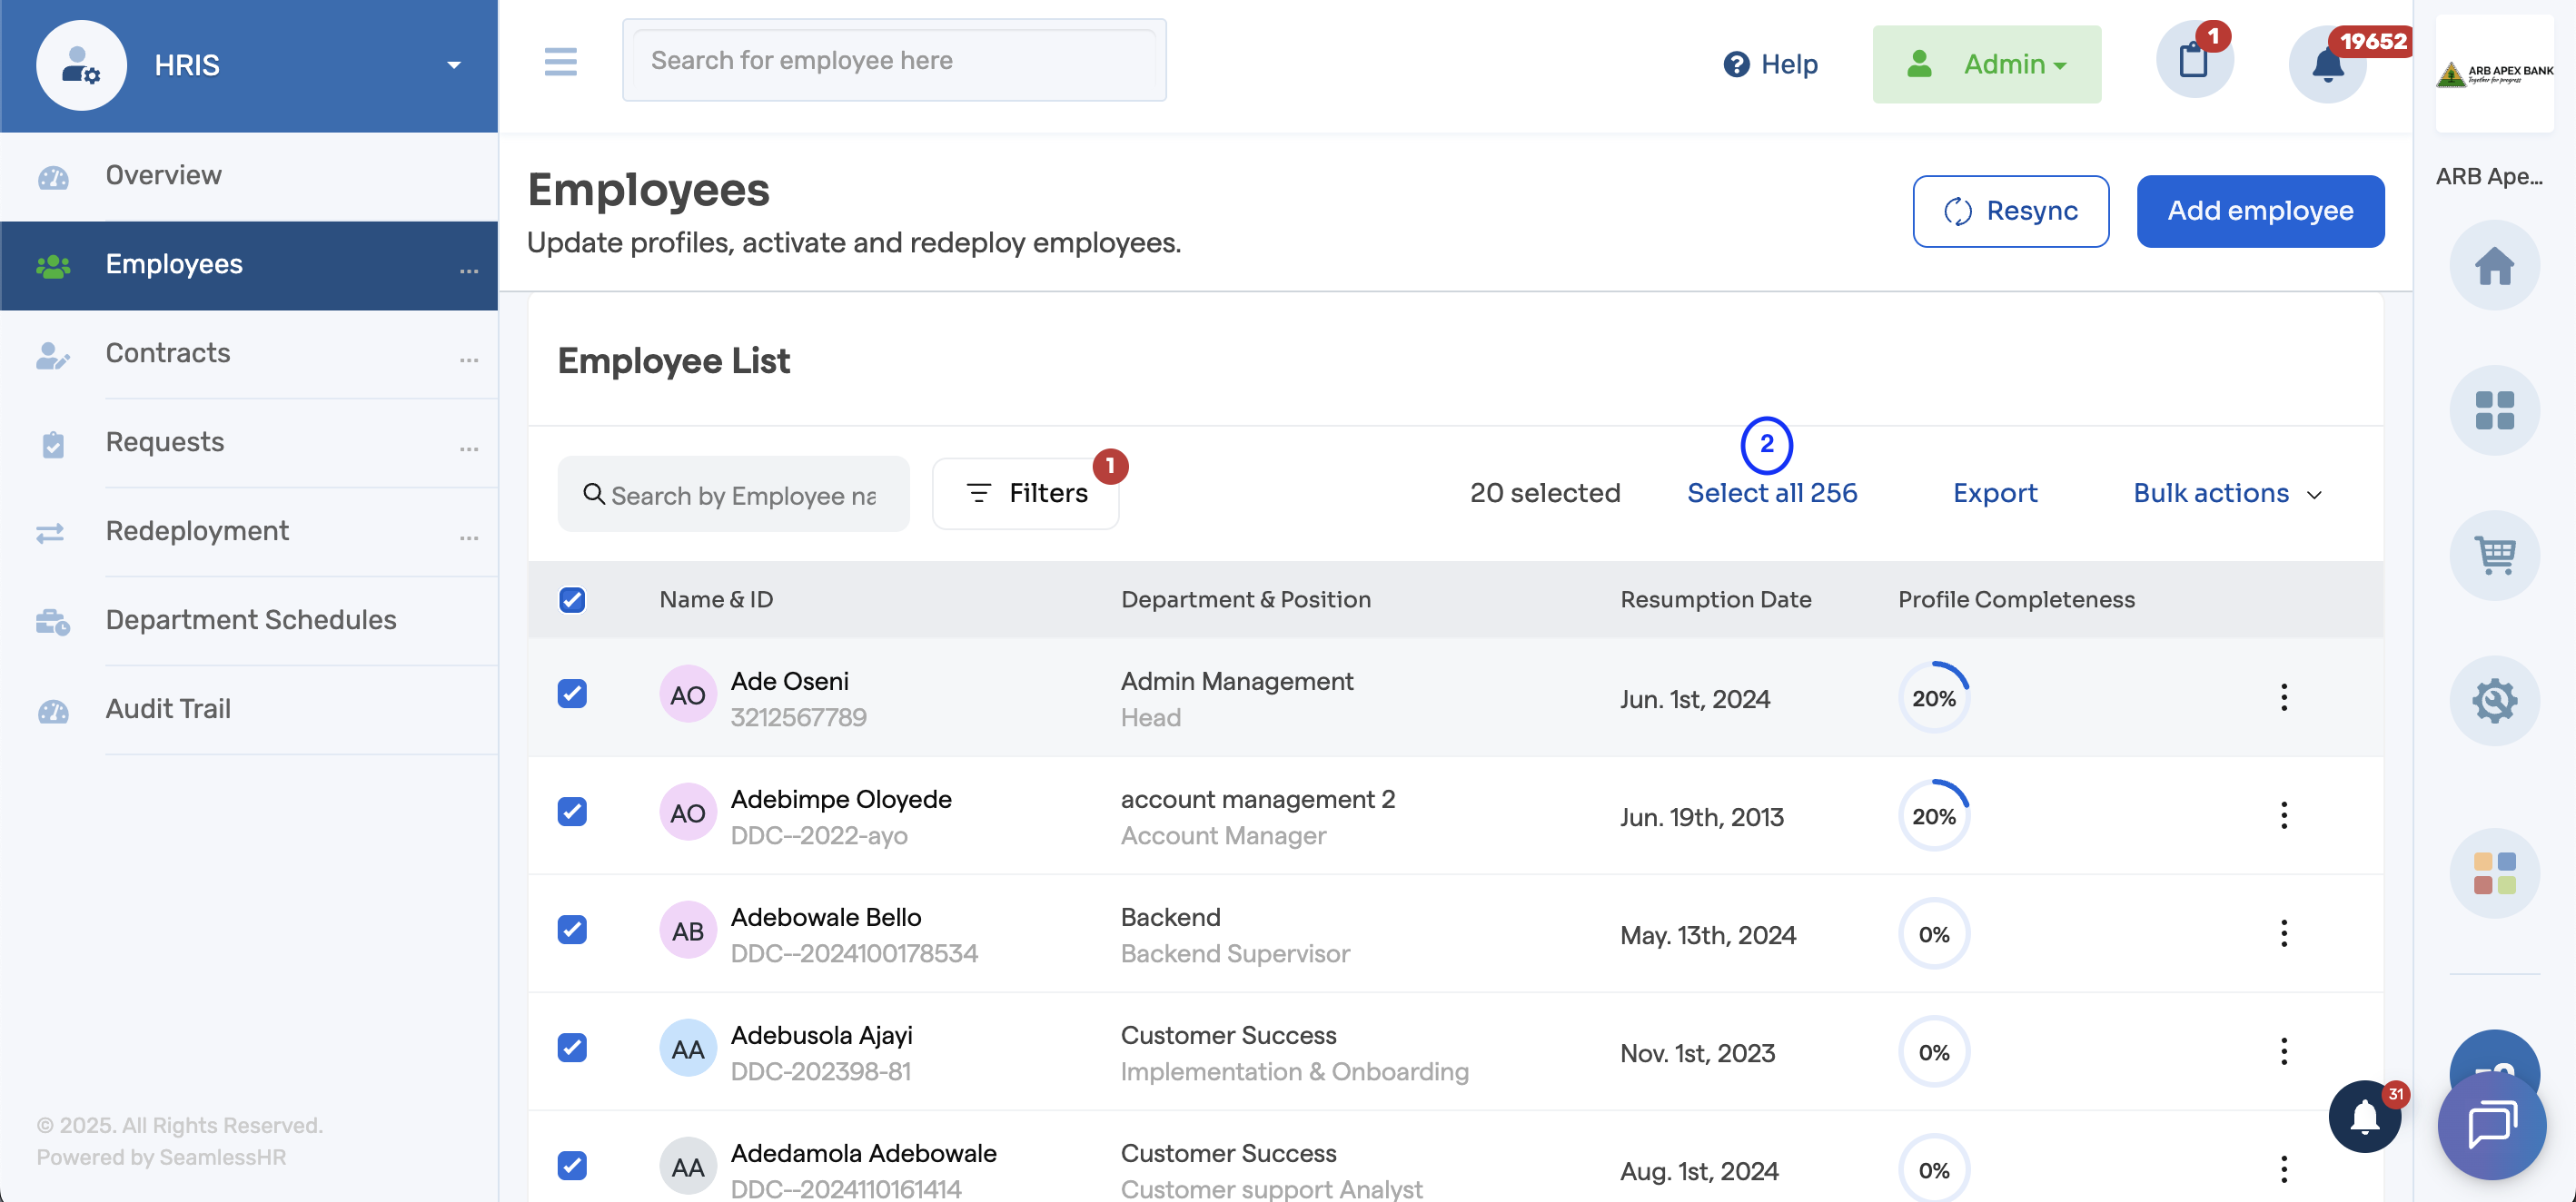Open three-dot menu for Ade Oseni
2576x1202 pixels.
click(x=2284, y=697)
